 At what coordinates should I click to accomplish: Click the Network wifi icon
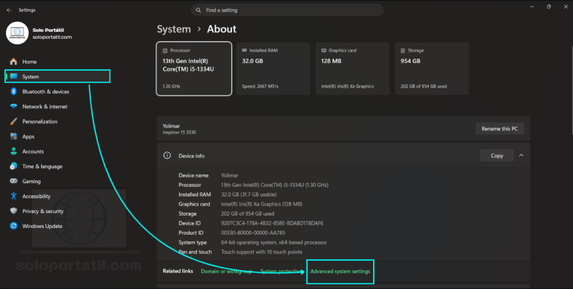click(13, 106)
